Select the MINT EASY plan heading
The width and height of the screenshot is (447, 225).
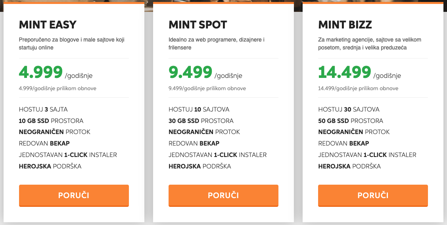48,25
